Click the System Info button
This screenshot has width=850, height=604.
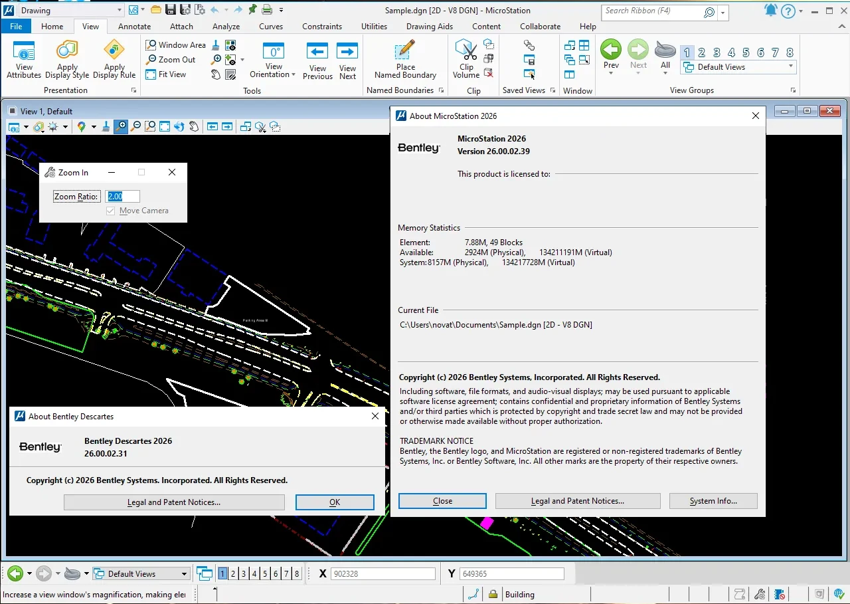coord(713,501)
